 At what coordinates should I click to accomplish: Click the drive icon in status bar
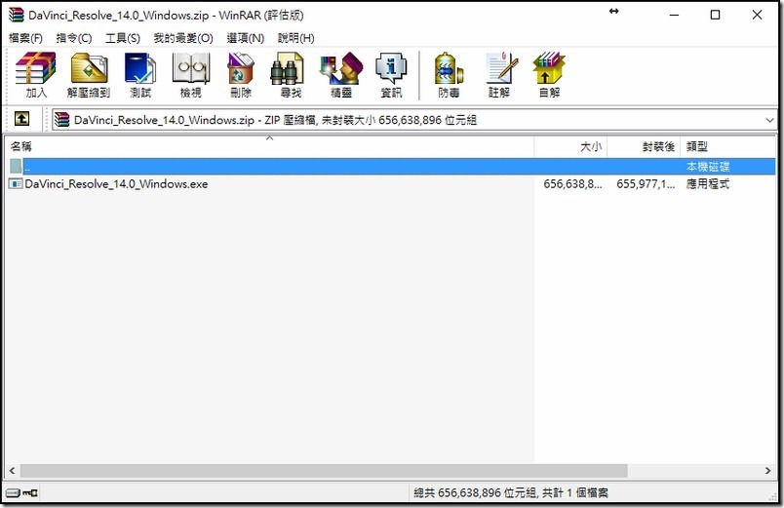14,493
